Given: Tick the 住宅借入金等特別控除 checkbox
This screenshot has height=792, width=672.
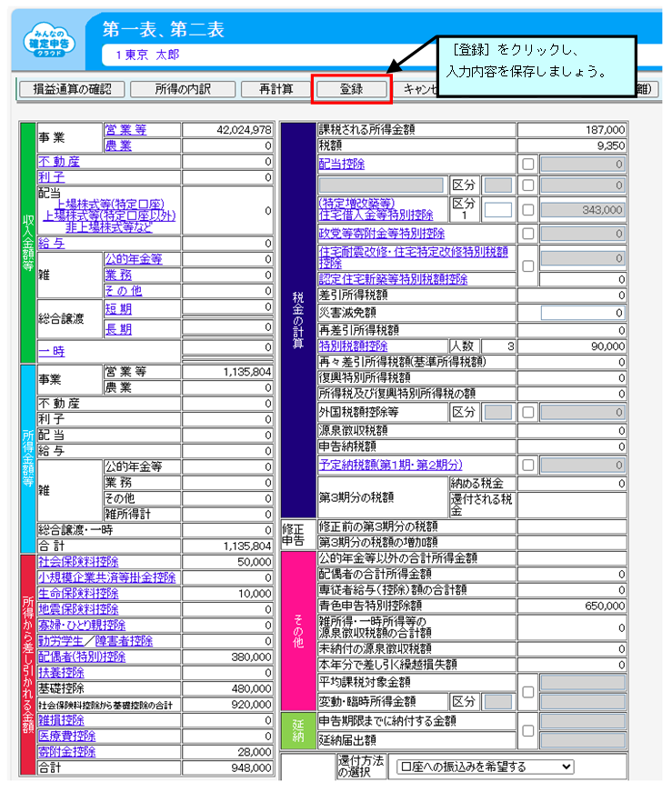Looking at the screenshot, I should click(x=528, y=210).
